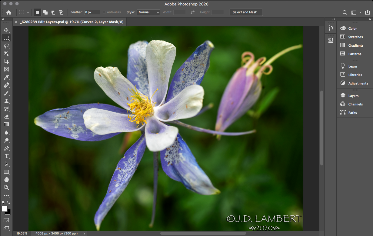The height and width of the screenshot is (236, 373).
Task: Enable the Anti-alias checkbox
Action: pyautogui.click(x=104, y=12)
